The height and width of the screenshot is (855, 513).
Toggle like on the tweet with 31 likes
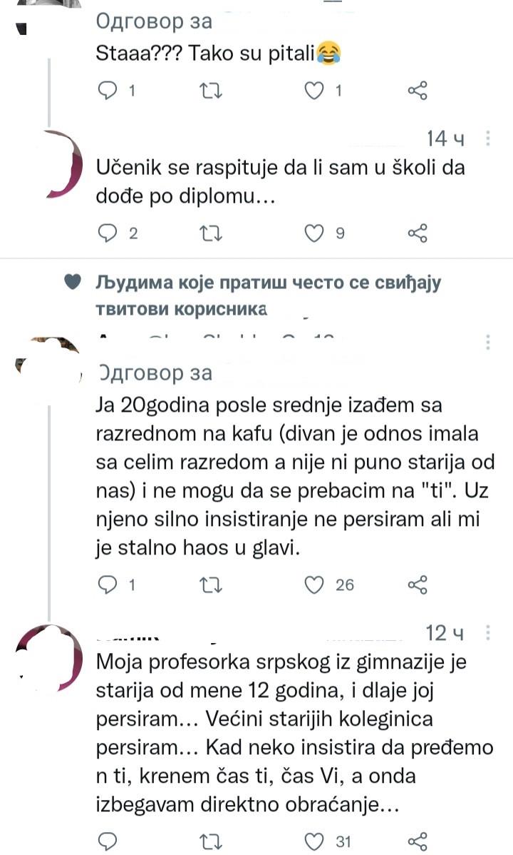[313, 841]
